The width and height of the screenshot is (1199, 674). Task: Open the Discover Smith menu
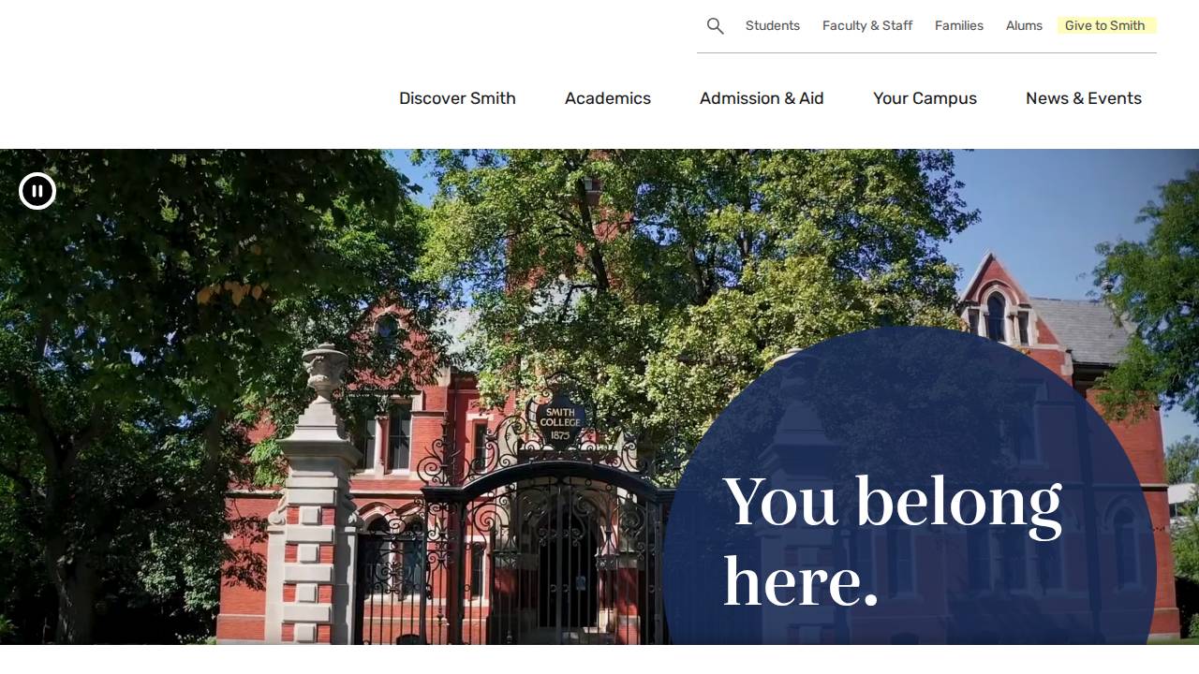tap(457, 98)
